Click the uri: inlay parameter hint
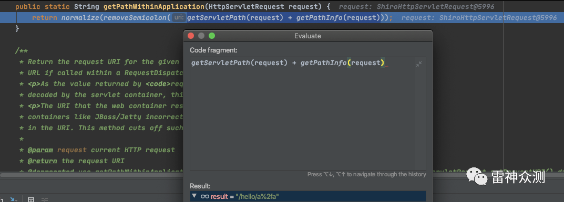The image size is (564, 202). (x=178, y=17)
